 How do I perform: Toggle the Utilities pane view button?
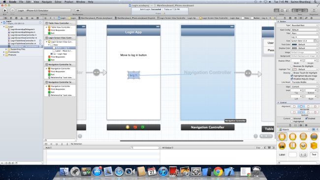[x=305, y=10]
